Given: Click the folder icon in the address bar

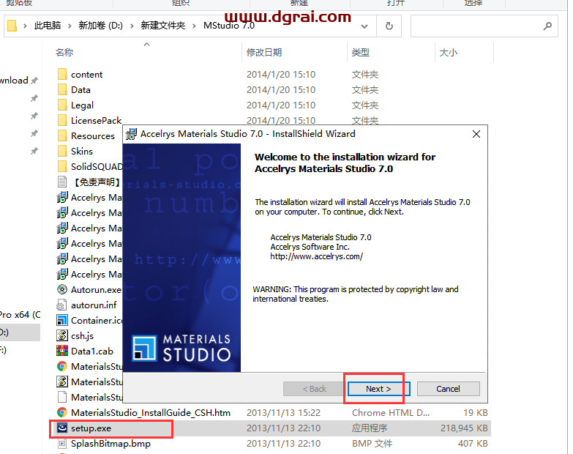Looking at the screenshot, I should 12,26.
